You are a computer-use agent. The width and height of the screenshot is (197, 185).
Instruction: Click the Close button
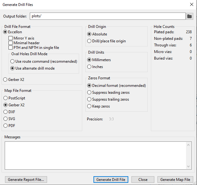point(143,180)
